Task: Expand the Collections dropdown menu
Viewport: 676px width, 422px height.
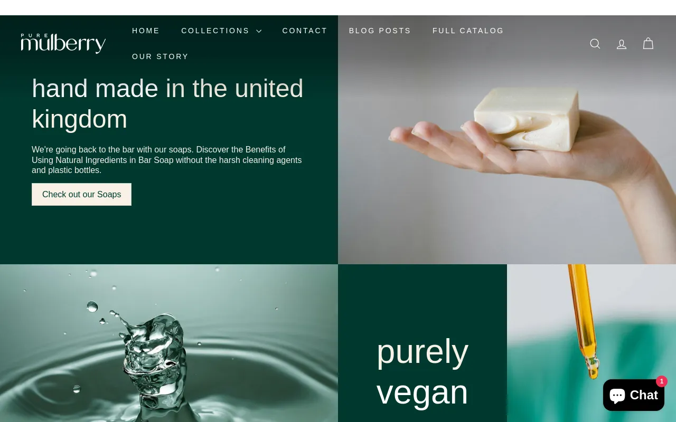Action: [221, 31]
